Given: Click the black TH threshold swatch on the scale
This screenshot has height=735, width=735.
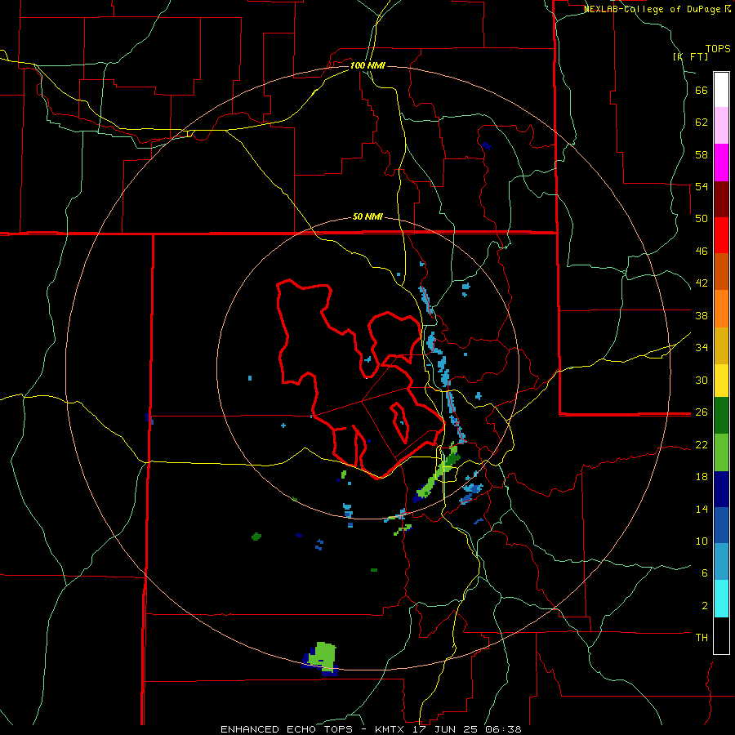Looking at the screenshot, I should coord(721,635).
